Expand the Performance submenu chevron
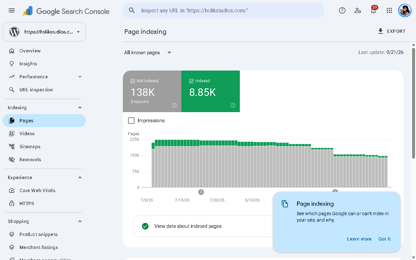 (x=80, y=77)
